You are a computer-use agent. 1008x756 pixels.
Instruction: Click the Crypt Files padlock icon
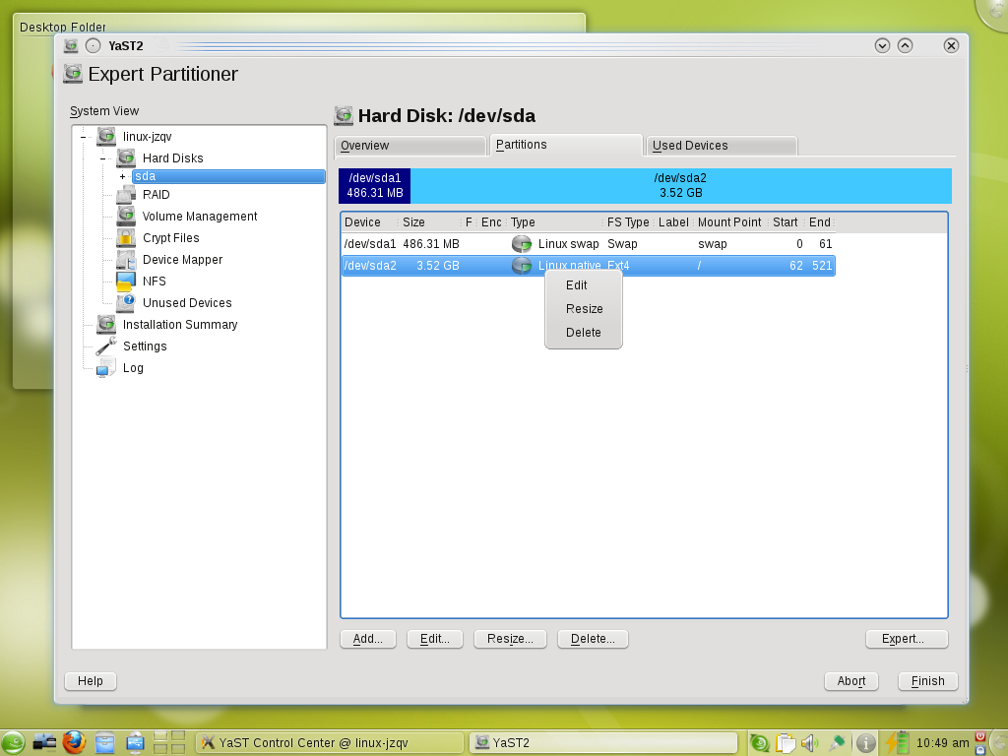(126, 238)
